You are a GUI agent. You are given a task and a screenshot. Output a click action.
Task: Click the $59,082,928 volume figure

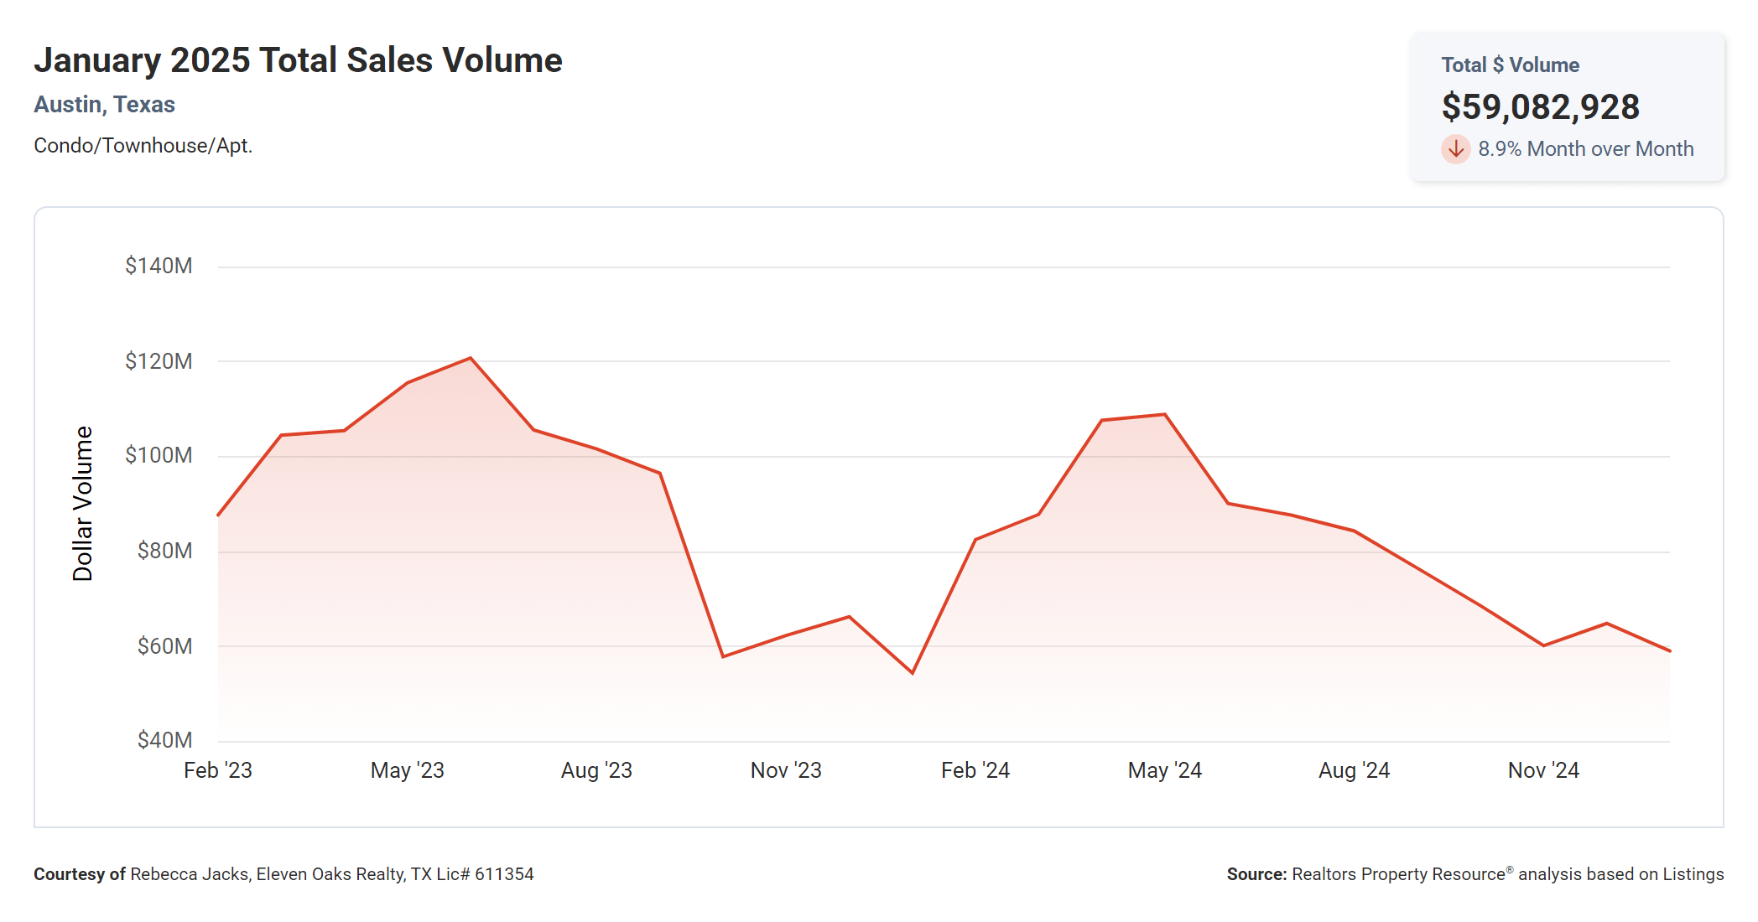(x=1540, y=107)
